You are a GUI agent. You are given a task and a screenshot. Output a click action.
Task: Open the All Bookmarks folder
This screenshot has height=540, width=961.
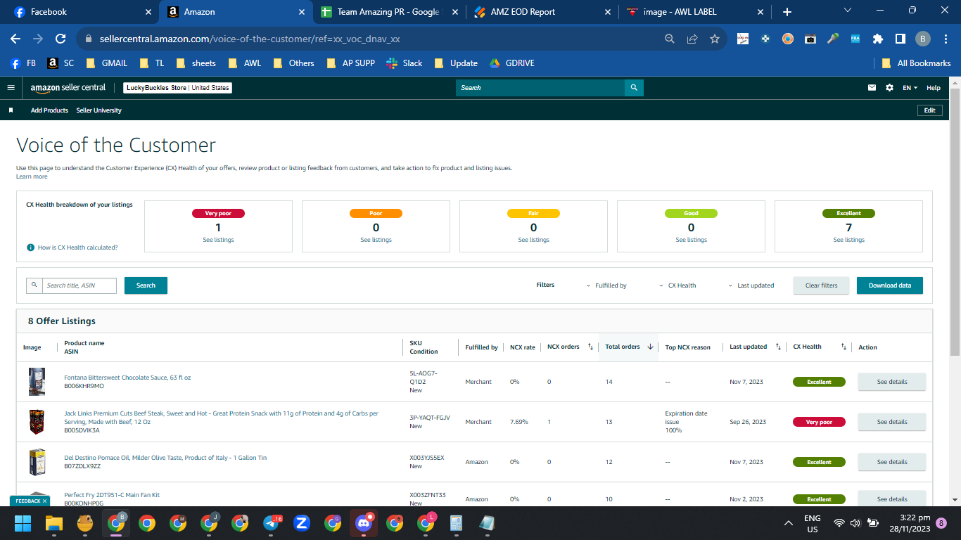[917, 63]
